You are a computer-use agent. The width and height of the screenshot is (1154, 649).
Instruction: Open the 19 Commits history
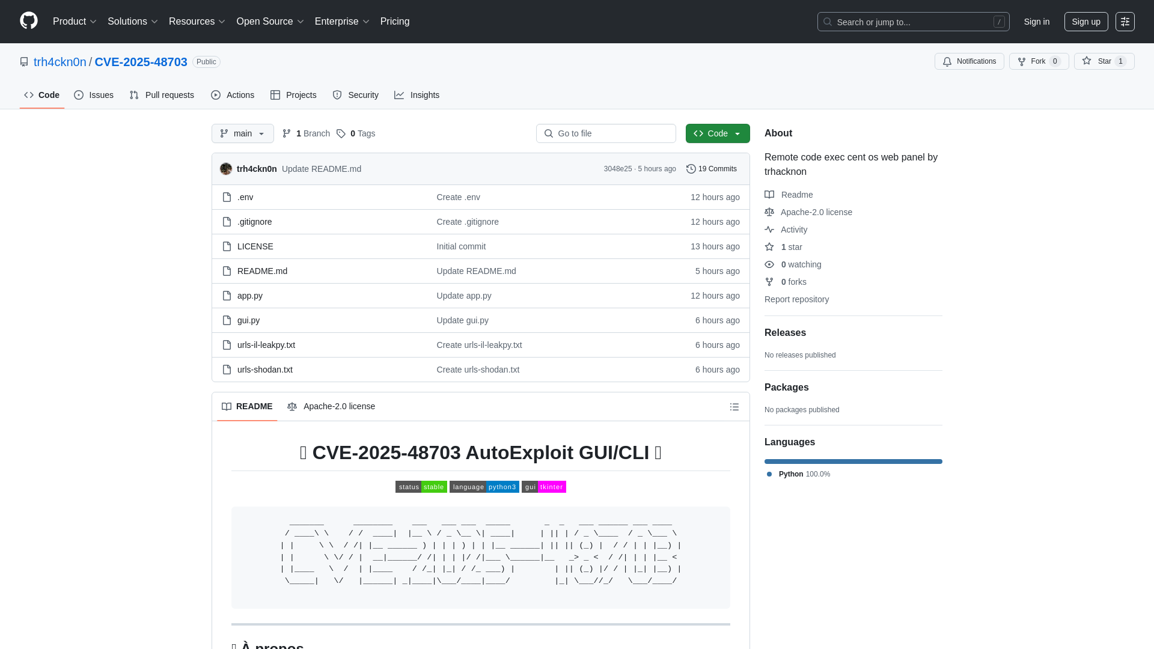712,169
